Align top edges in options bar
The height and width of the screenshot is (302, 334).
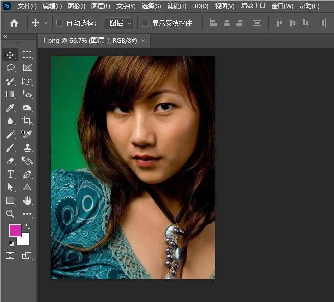[279, 23]
